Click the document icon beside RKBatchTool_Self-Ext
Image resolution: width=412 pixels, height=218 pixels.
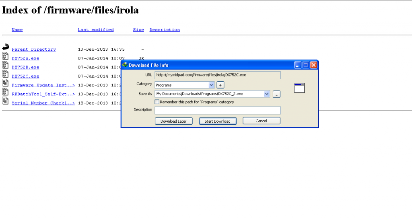tap(5, 92)
